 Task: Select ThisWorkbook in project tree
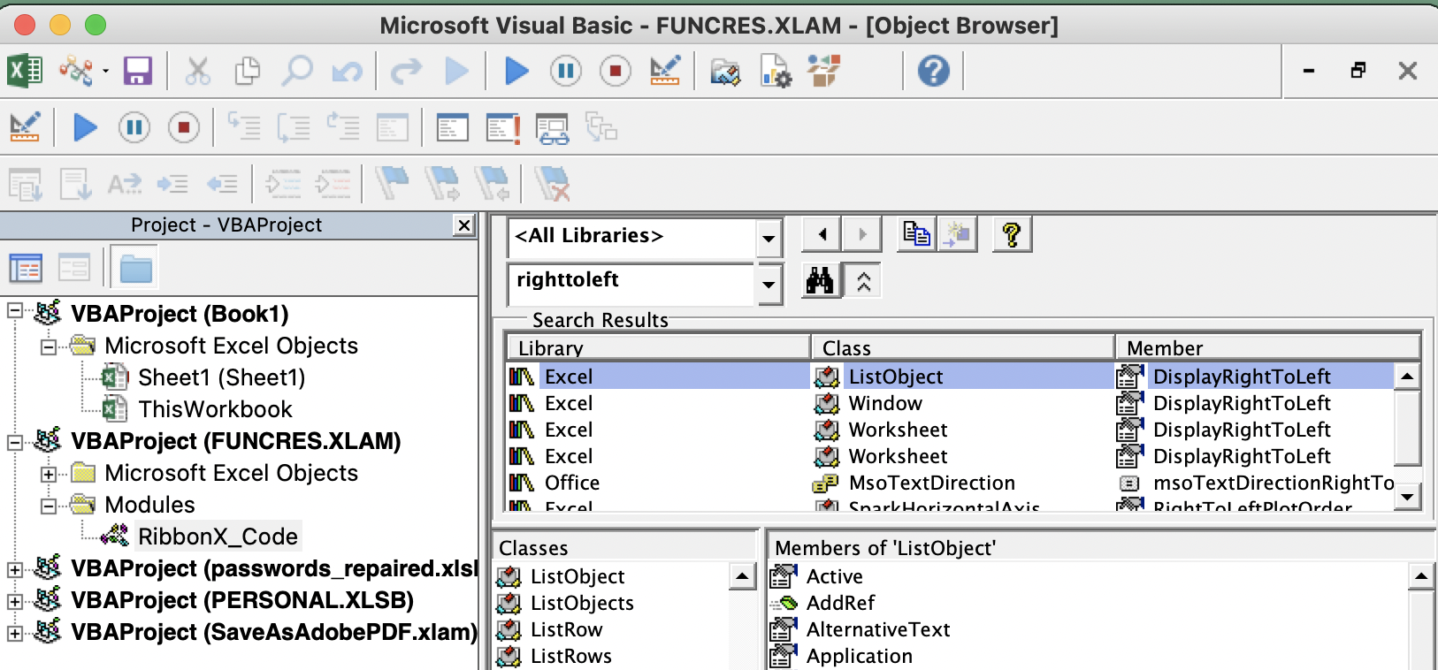point(215,409)
